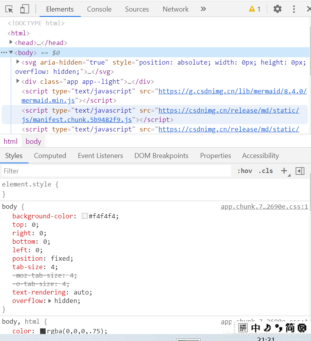
Task: Click the top: 0 declaration
Action: [25, 225]
